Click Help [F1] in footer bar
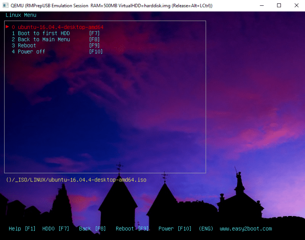Screen dimensions: 305x240 (x=22, y=229)
